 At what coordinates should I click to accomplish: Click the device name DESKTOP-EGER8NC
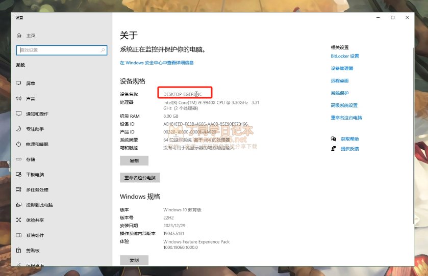[183, 94]
